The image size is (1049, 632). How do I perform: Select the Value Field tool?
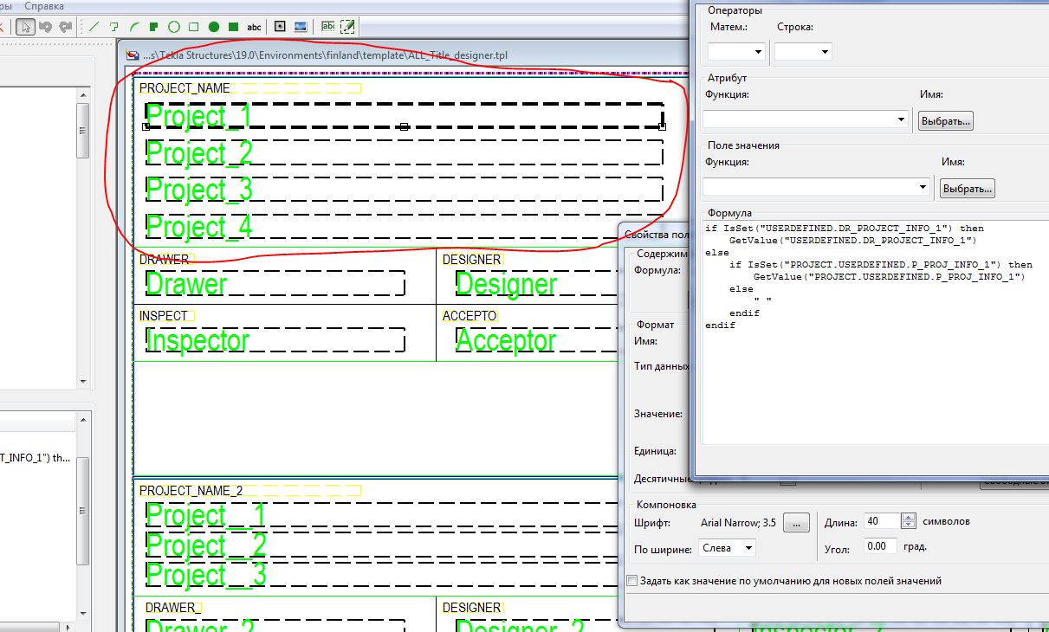click(328, 27)
